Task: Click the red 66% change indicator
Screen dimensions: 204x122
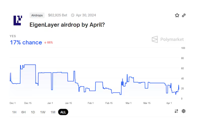Action: click(x=48, y=43)
